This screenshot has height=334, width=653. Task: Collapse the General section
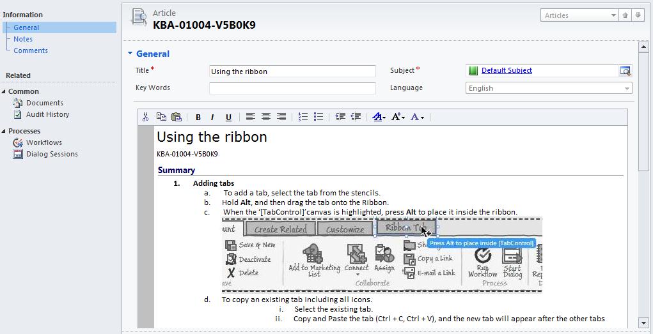(130, 54)
